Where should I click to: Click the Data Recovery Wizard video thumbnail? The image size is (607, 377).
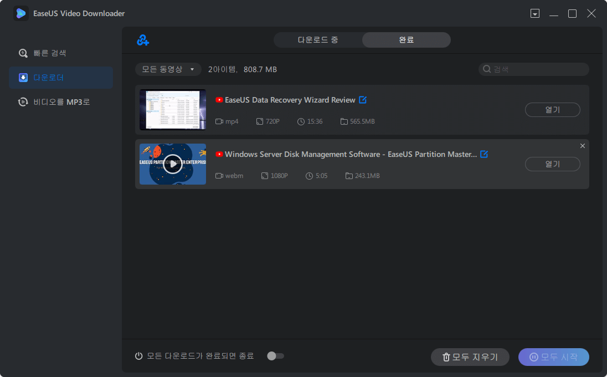click(x=173, y=110)
